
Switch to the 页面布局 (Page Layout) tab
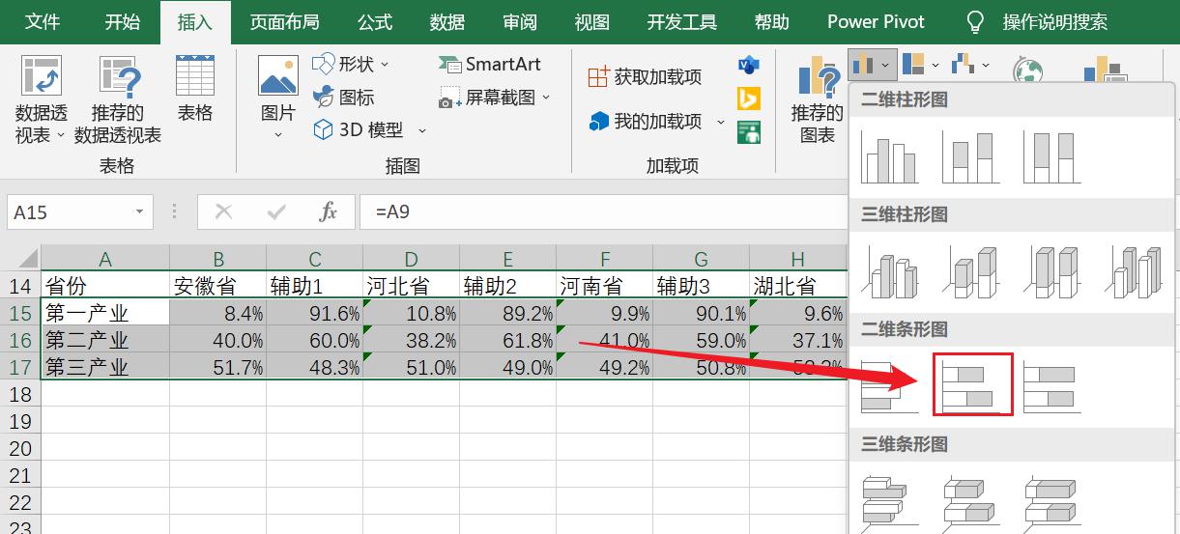pos(284,21)
